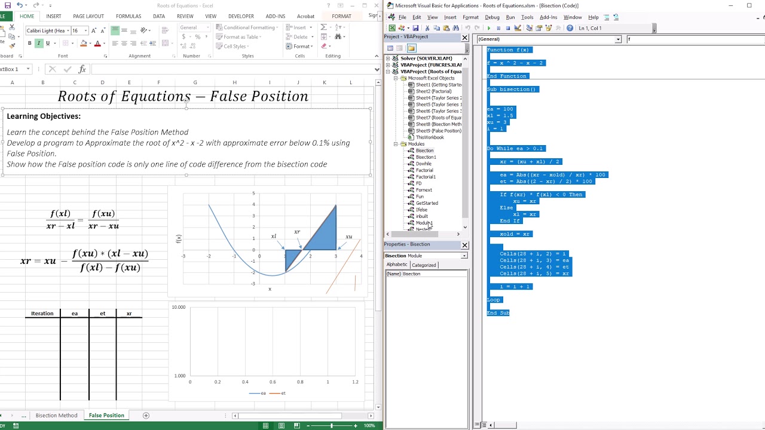The height and width of the screenshot is (430, 765).
Task: Open the Insert menu in VBA editor
Action: [450, 17]
